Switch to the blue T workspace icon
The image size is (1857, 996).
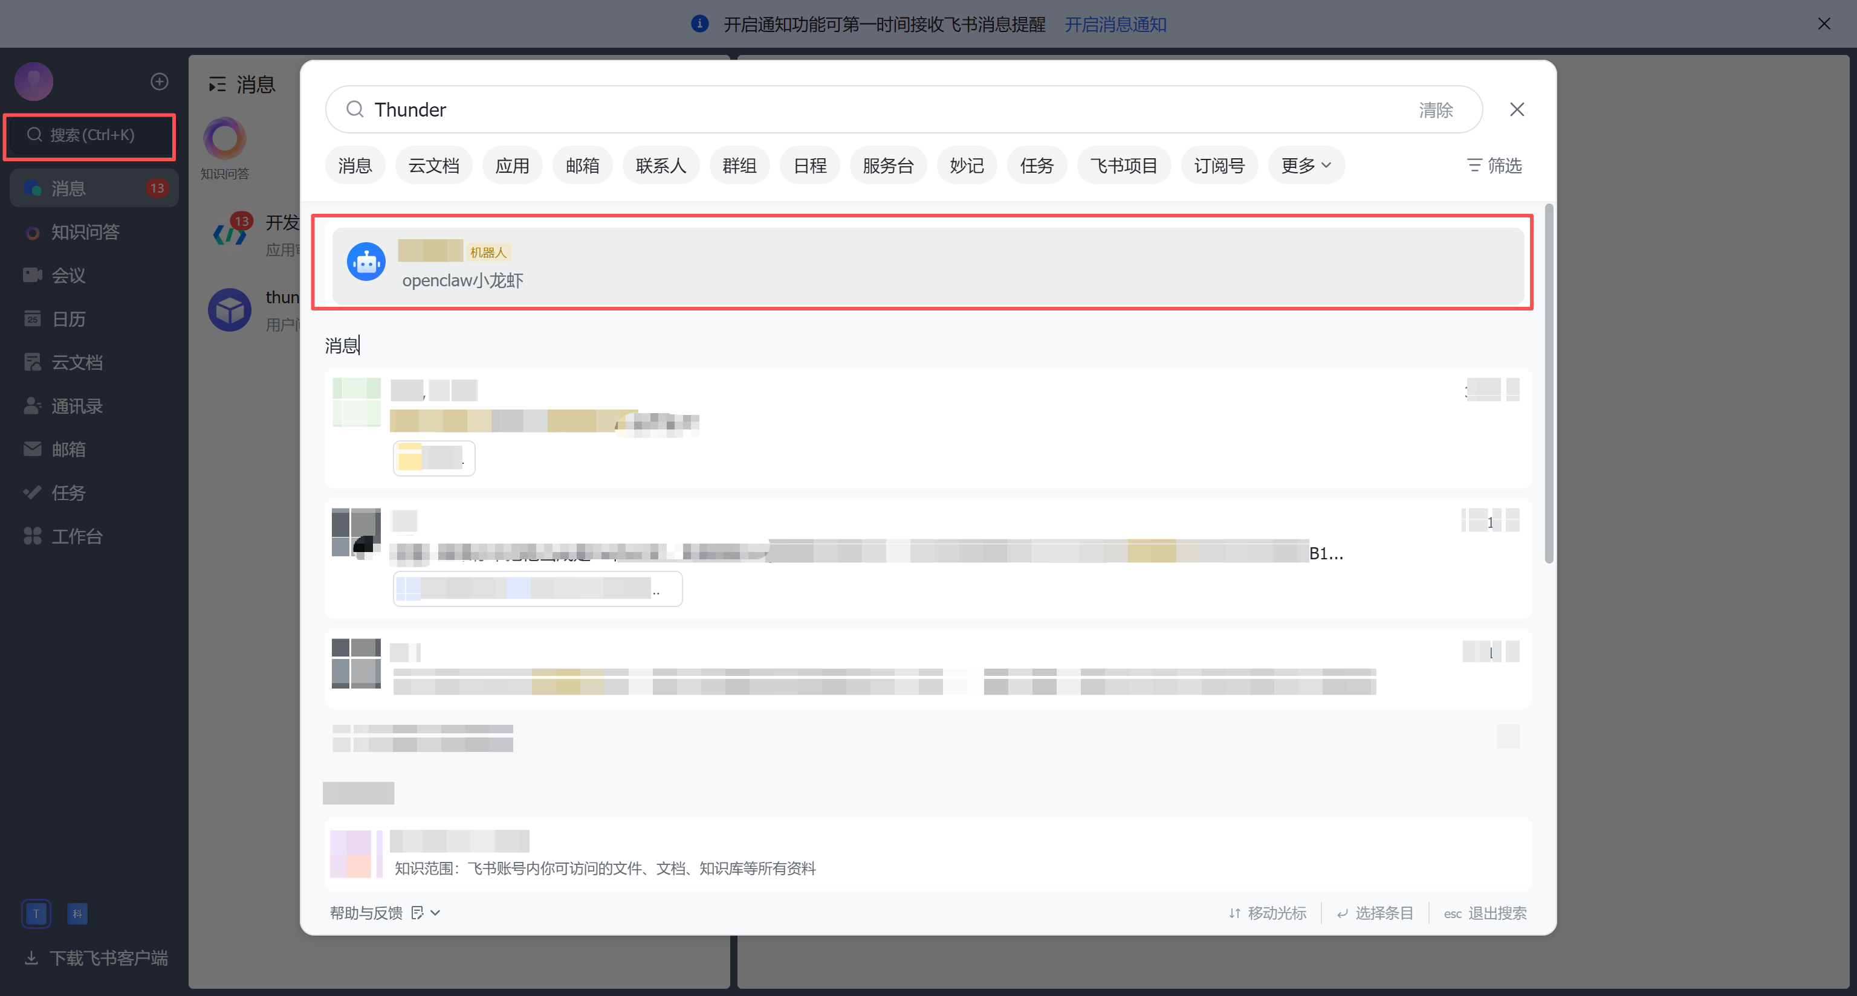[36, 914]
